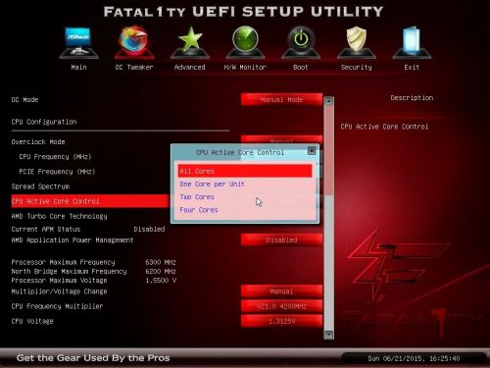Select AMD Turbo Core Technology row

coord(59,216)
